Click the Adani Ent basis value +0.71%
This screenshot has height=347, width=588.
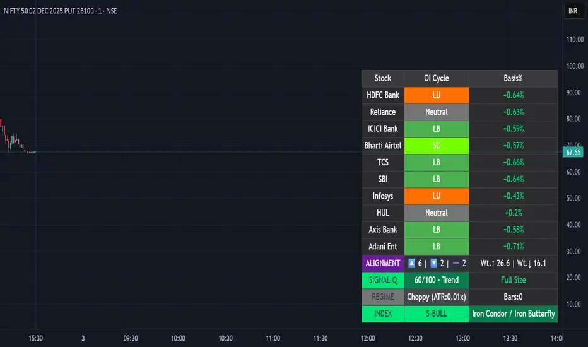[513, 246]
